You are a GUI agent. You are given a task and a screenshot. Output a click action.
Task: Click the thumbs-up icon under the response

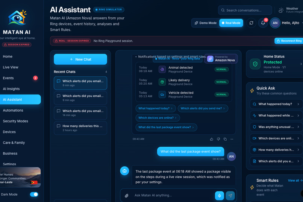point(212,139)
